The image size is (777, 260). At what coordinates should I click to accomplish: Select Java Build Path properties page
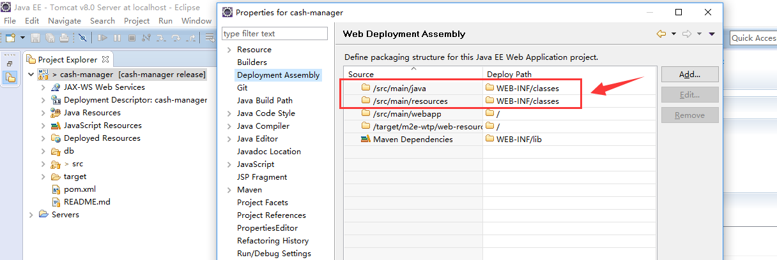point(265,101)
